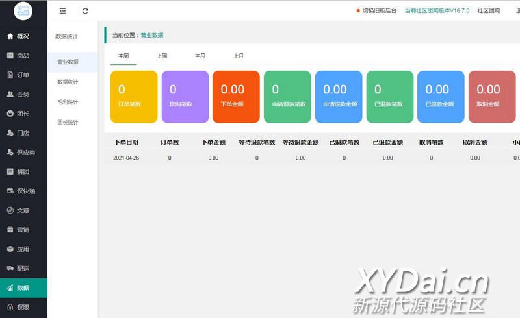
Task: Open the 供应商 supplier icon
Action: [10, 152]
